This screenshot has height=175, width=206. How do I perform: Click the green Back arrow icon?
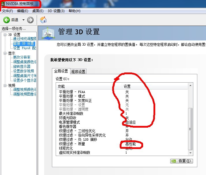6,20
